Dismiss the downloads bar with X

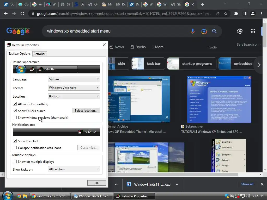click(x=262, y=184)
